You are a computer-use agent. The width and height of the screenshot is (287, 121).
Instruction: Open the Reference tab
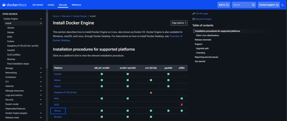[x=76, y=5]
